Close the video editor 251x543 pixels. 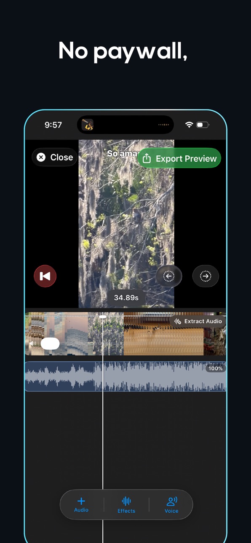(54, 157)
